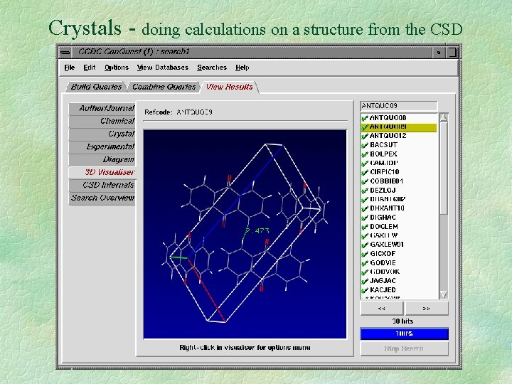The height and width of the screenshot is (384, 512).
Task: Select the 3D Visualiser side tab
Action: 102,172
